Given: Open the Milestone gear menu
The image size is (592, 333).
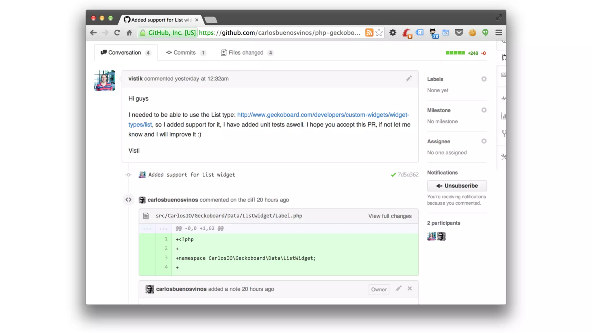Looking at the screenshot, I should point(484,110).
